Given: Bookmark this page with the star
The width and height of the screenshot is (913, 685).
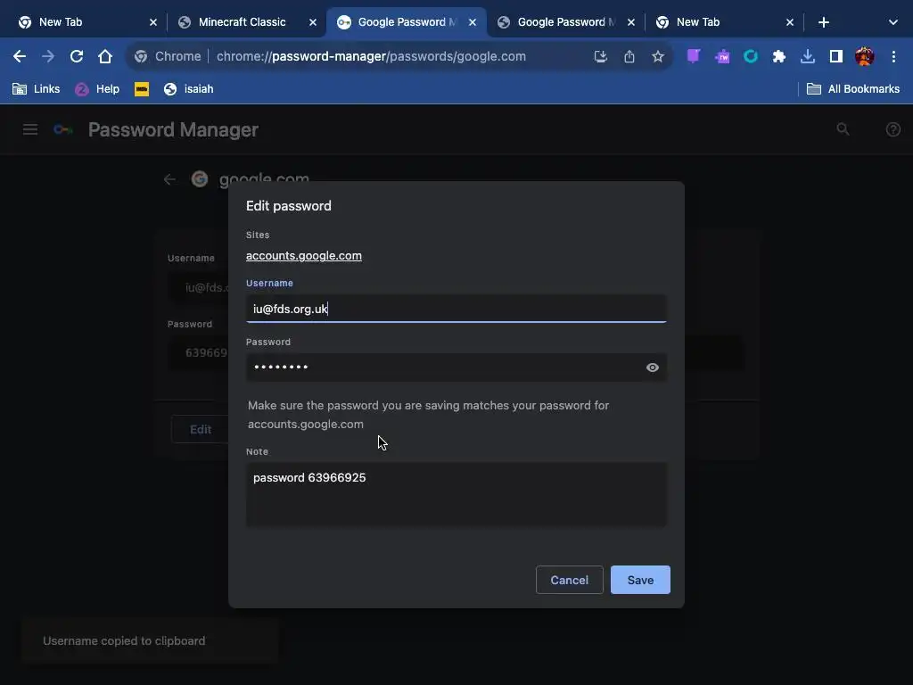Looking at the screenshot, I should point(657,56).
